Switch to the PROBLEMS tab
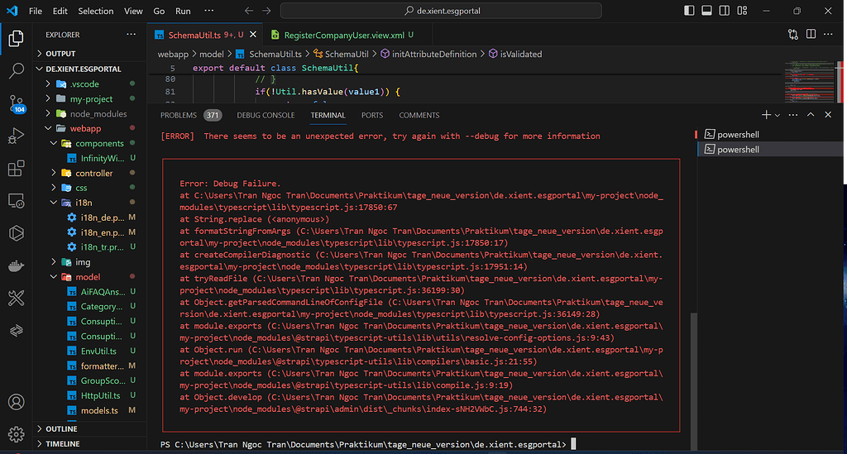 tap(179, 115)
